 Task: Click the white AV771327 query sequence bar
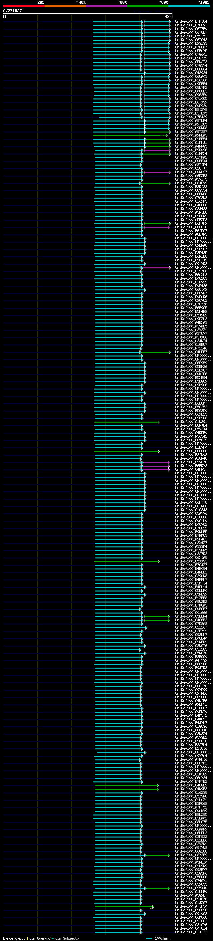click(88, 13)
